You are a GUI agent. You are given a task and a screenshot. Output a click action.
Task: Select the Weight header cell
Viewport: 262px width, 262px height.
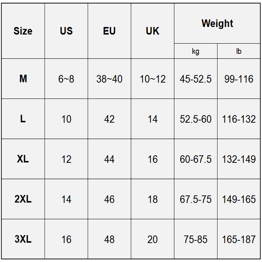coord(217,24)
